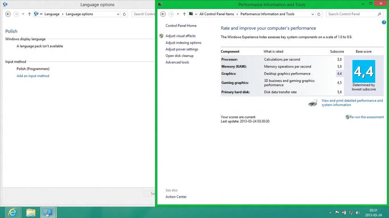The image size is (389, 218).
Task: Expand address bar history in Language options window
Action: coord(118,14)
